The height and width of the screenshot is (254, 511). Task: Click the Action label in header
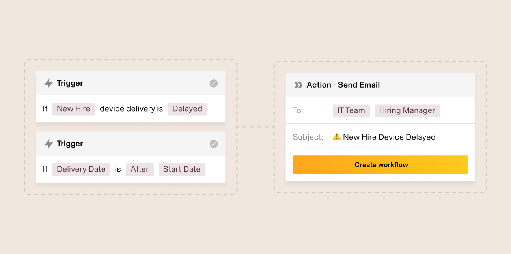click(x=319, y=85)
